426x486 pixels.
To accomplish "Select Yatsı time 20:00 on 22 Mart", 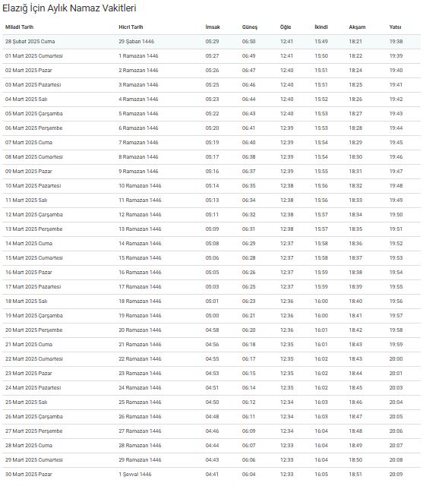I will coord(396,359).
